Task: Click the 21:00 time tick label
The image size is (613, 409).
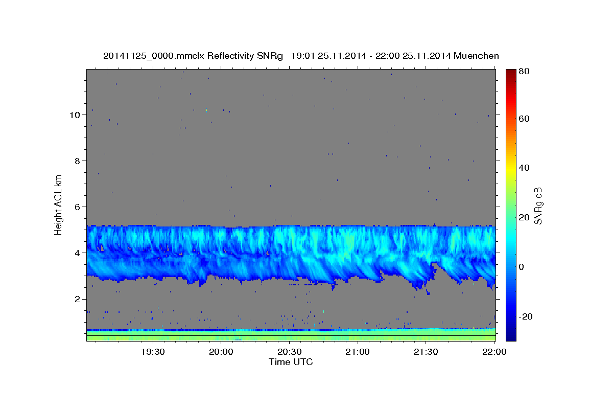Action: click(358, 352)
